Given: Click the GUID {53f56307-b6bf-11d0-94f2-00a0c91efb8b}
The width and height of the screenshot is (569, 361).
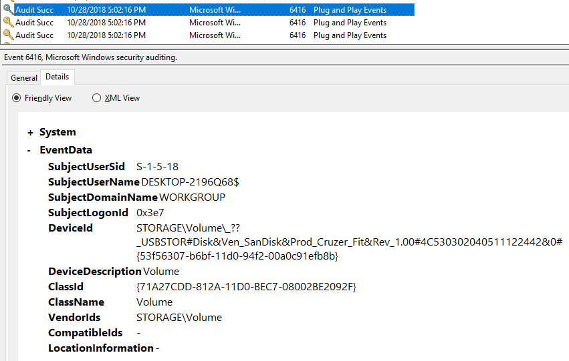Looking at the screenshot, I should (x=237, y=256).
